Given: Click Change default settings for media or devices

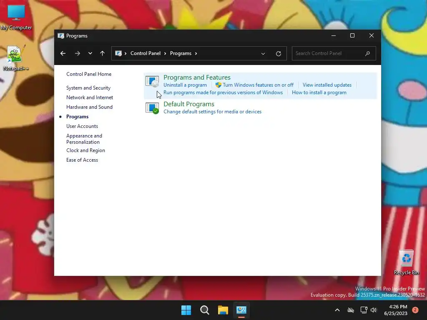Looking at the screenshot, I should point(212,112).
